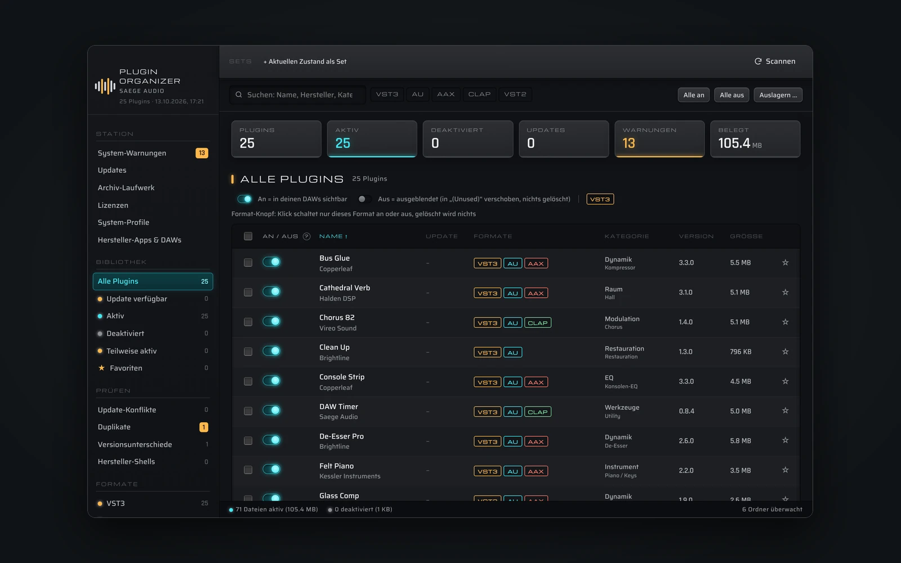The height and width of the screenshot is (563, 901).
Task: Open the Auslagern ... menu
Action: point(778,95)
